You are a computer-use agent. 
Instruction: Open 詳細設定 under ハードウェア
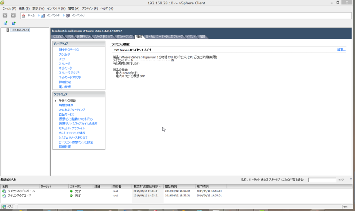coord(65,82)
